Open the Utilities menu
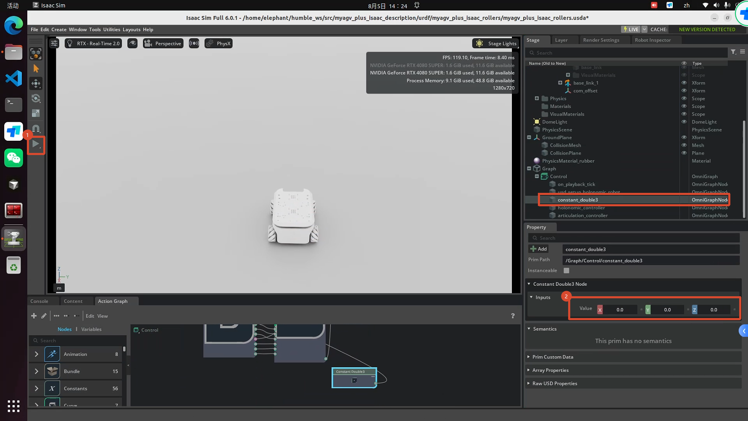The height and width of the screenshot is (421, 748). pos(111,29)
